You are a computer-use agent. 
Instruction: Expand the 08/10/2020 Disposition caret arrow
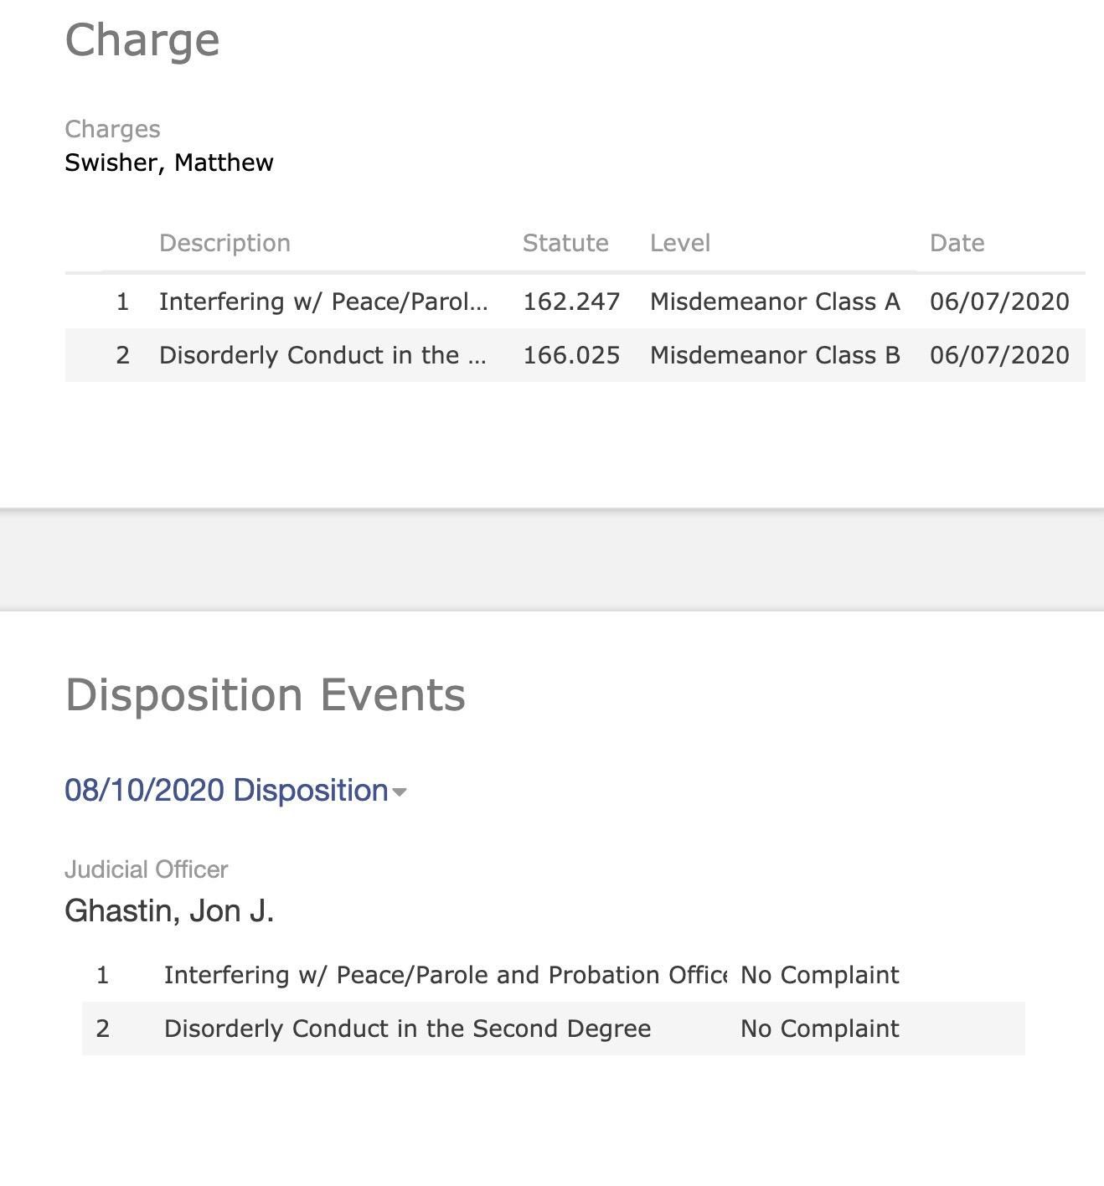click(400, 792)
